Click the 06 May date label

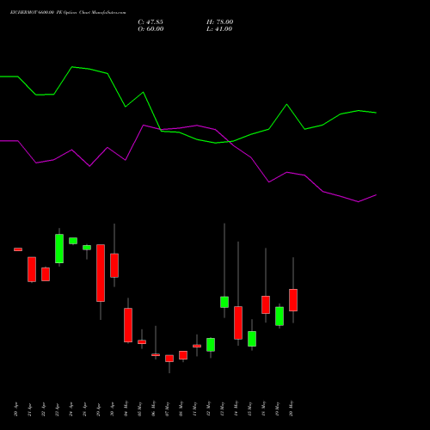[153, 408]
